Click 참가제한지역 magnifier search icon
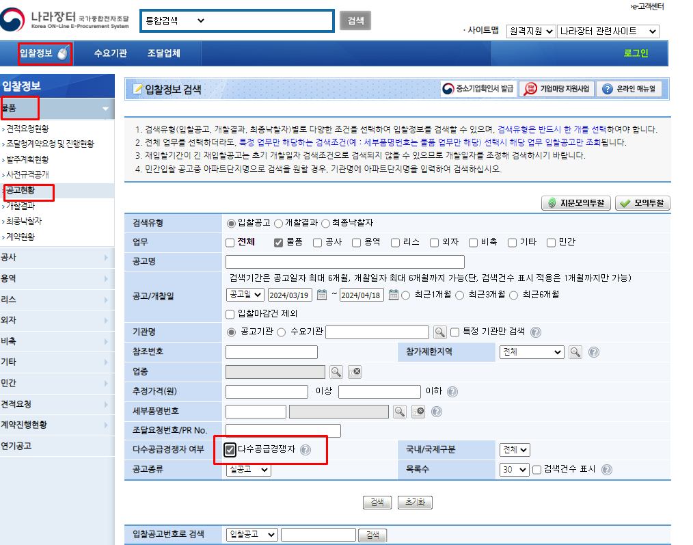This screenshot has height=545, width=693. [x=575, y=352]
